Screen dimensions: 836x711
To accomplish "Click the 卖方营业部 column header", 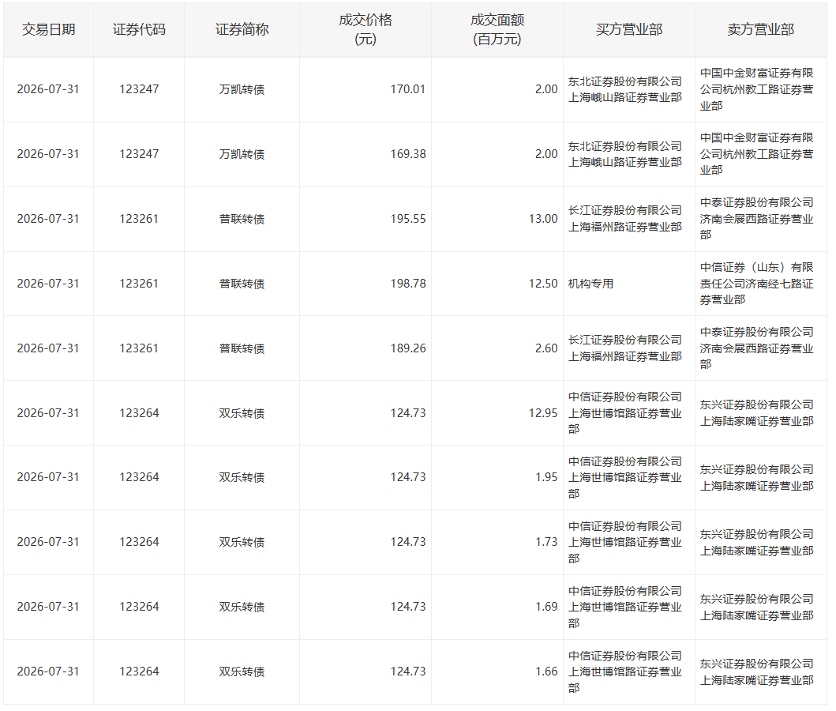I will [761, 30].
